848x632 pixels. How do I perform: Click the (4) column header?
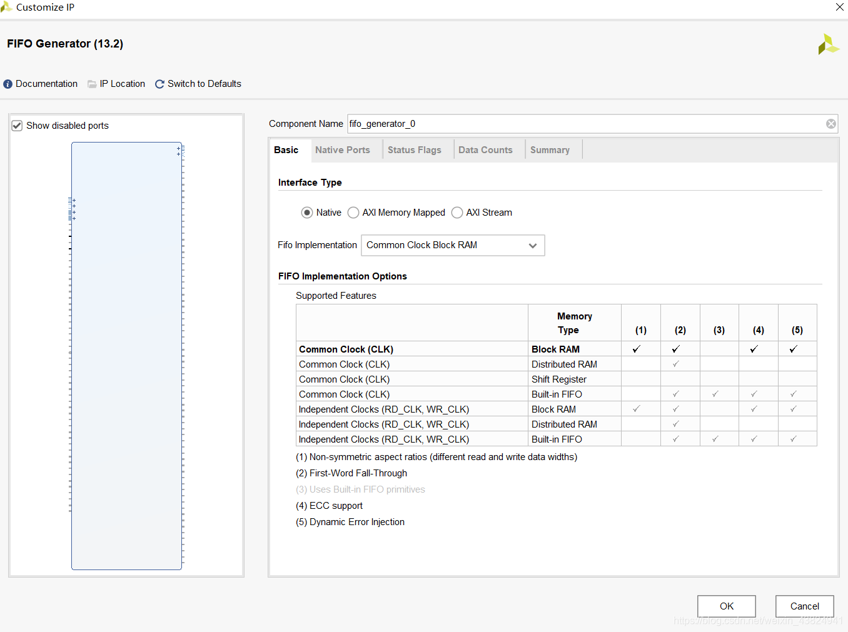[x=759, y=323]
